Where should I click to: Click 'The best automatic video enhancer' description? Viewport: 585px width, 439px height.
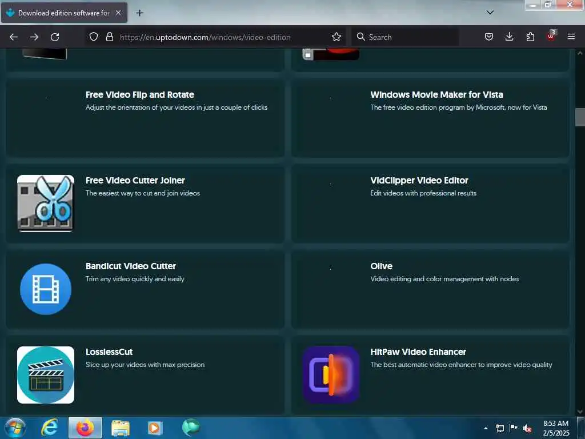tap(461, 365)
